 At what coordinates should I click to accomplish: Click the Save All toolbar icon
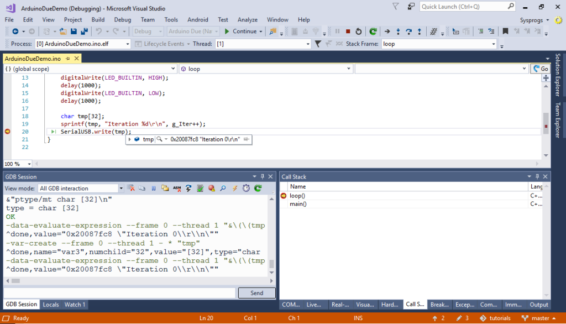tap(84, 32)
